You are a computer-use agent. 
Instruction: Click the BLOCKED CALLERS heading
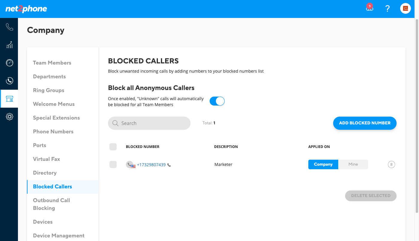[143, 61]
